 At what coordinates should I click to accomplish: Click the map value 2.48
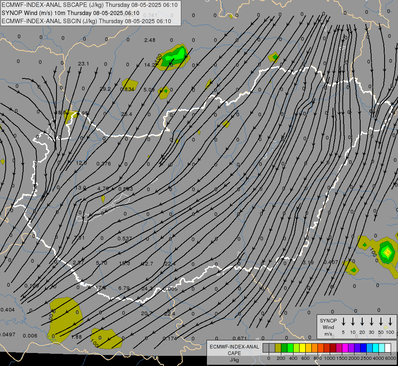point(150,40)
